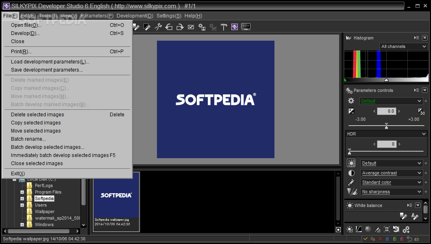
Task: Click the green tag status bar icon
Action: (395, 239)
